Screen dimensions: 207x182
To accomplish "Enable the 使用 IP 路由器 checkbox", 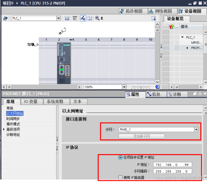I will point(120,177).
